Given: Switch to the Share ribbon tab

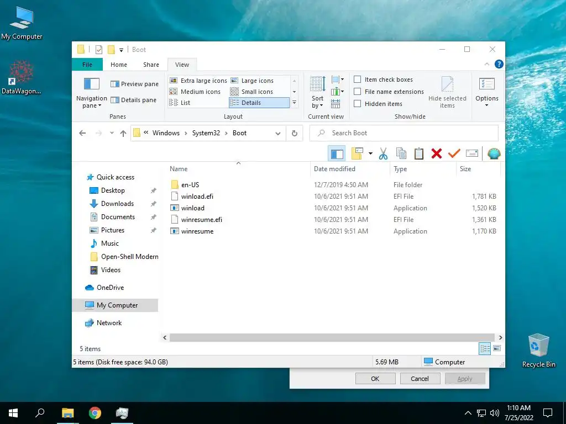Looking at the screenshot, I should [151, 65].
